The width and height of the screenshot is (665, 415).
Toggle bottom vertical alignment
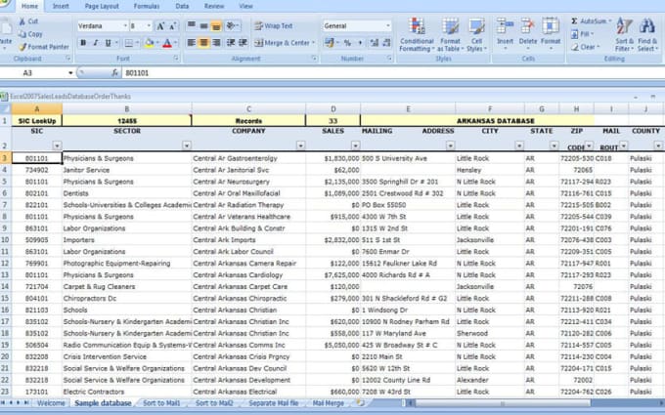216,25
